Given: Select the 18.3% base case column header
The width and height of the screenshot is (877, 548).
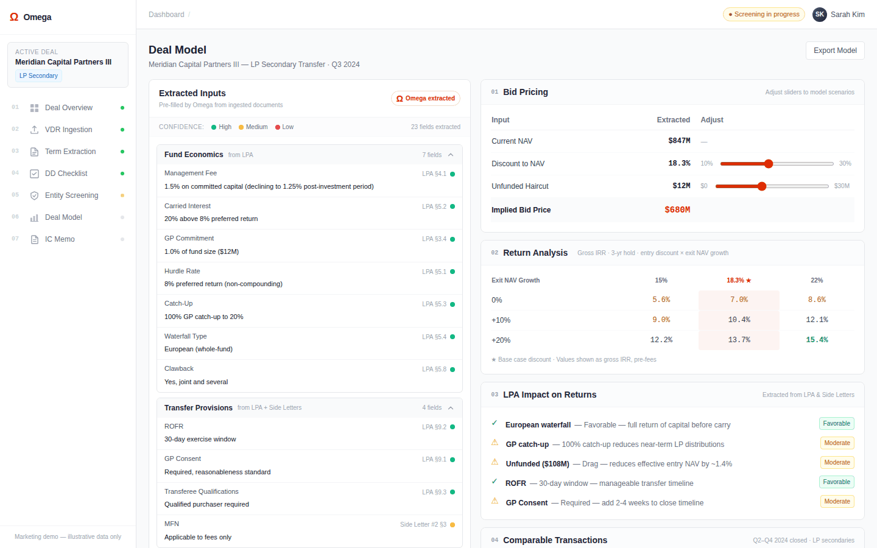Looking at the screenshot, I should pos(739,281).
